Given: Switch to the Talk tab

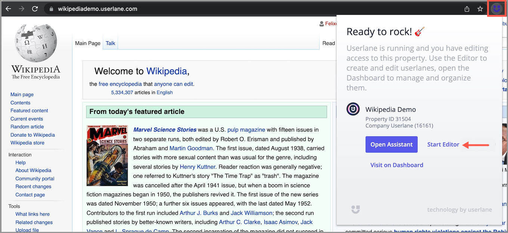Looking at the screenshot, I should pyautogui.click(x=111, y=43).
